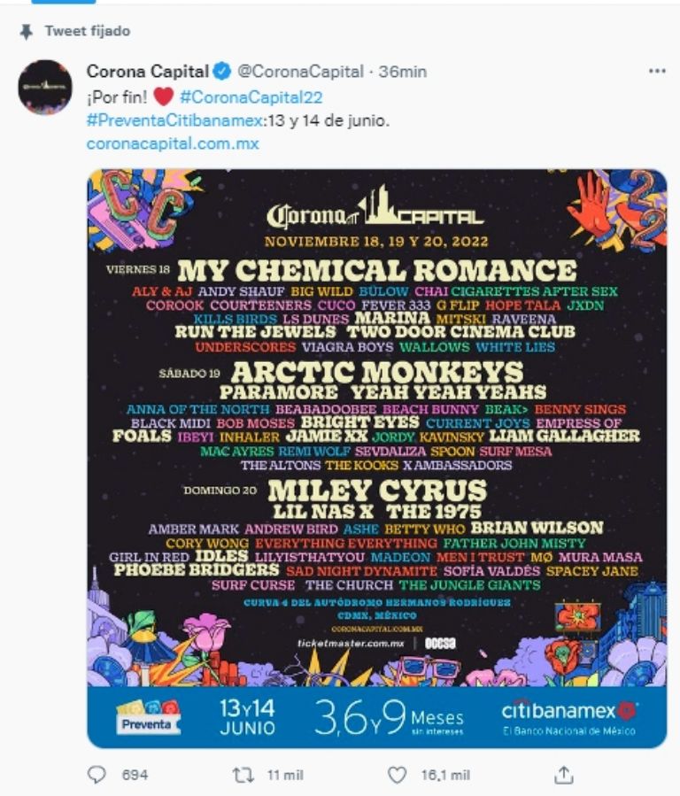
Task: Click the share tweet icon
Action: [x=563, y=775]
